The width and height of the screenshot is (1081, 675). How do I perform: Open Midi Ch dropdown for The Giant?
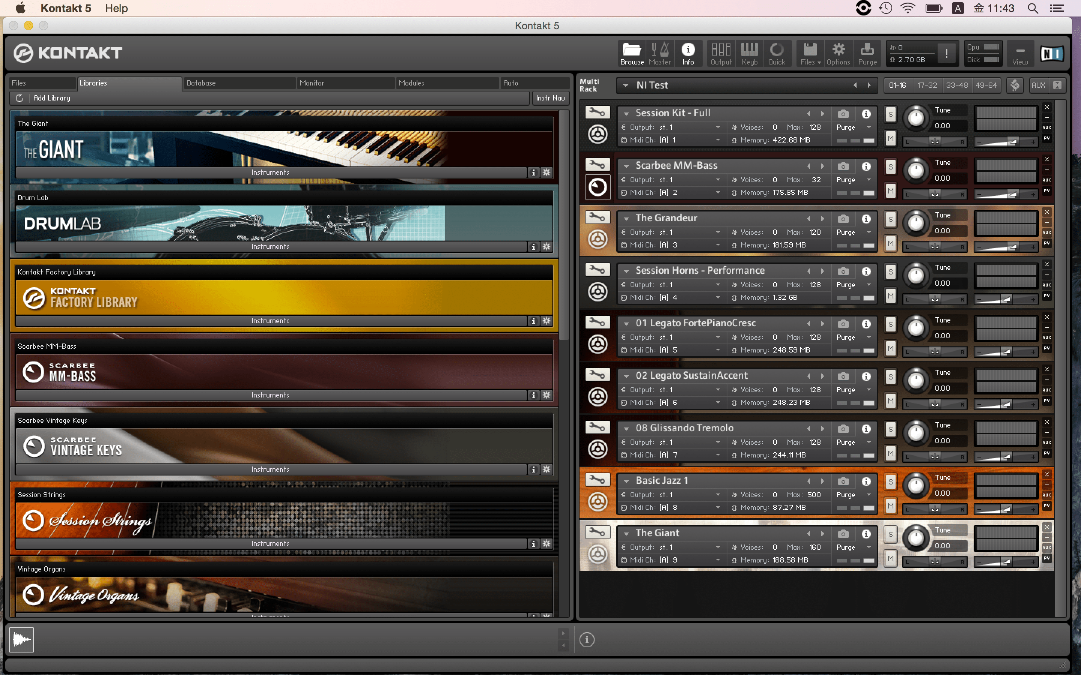(x=718, y=560)
